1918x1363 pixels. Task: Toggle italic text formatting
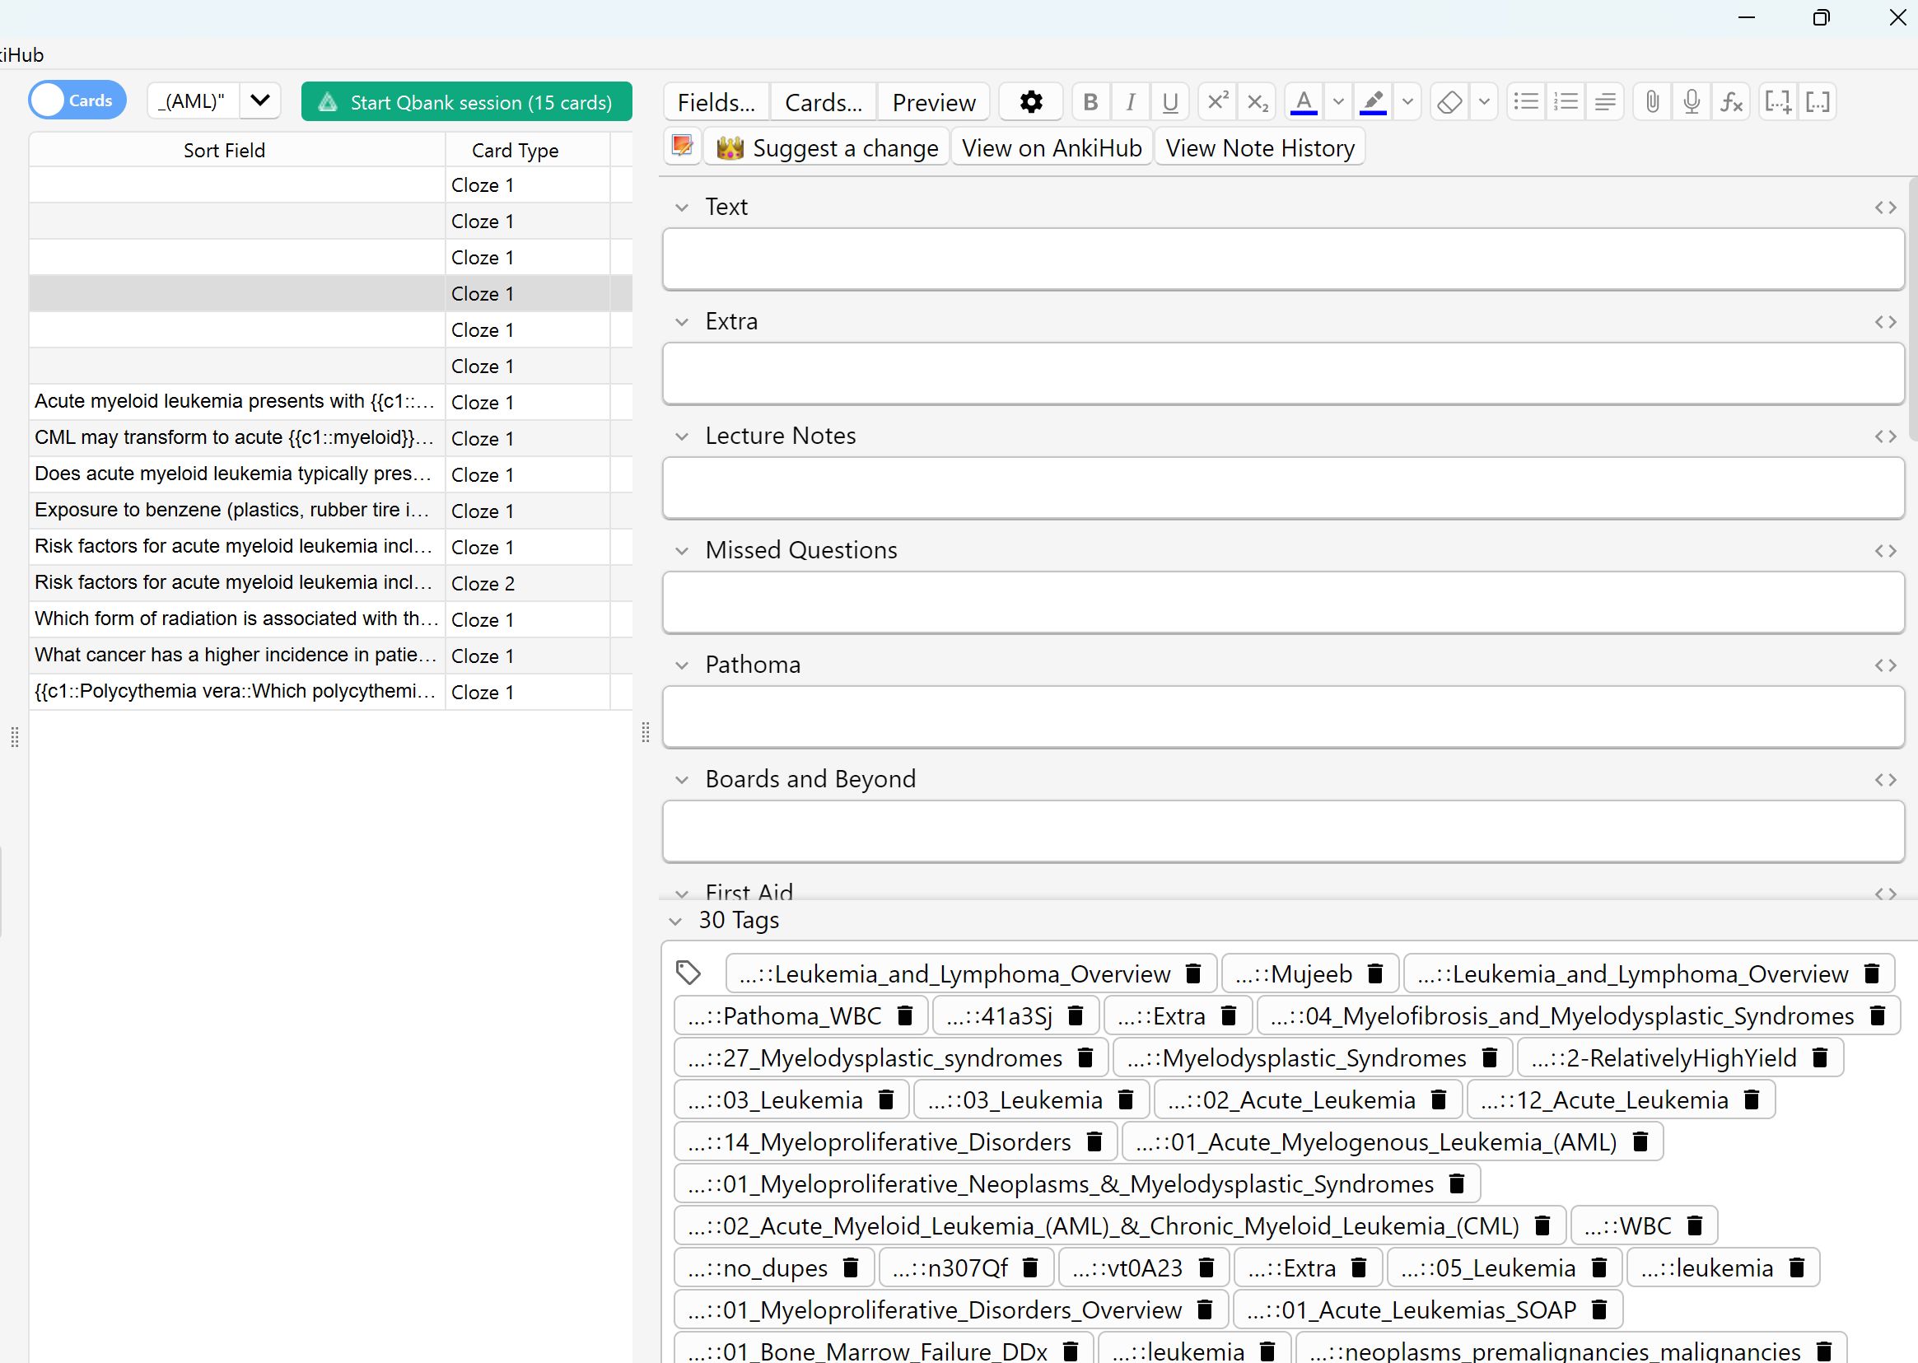click(1130, 102)
